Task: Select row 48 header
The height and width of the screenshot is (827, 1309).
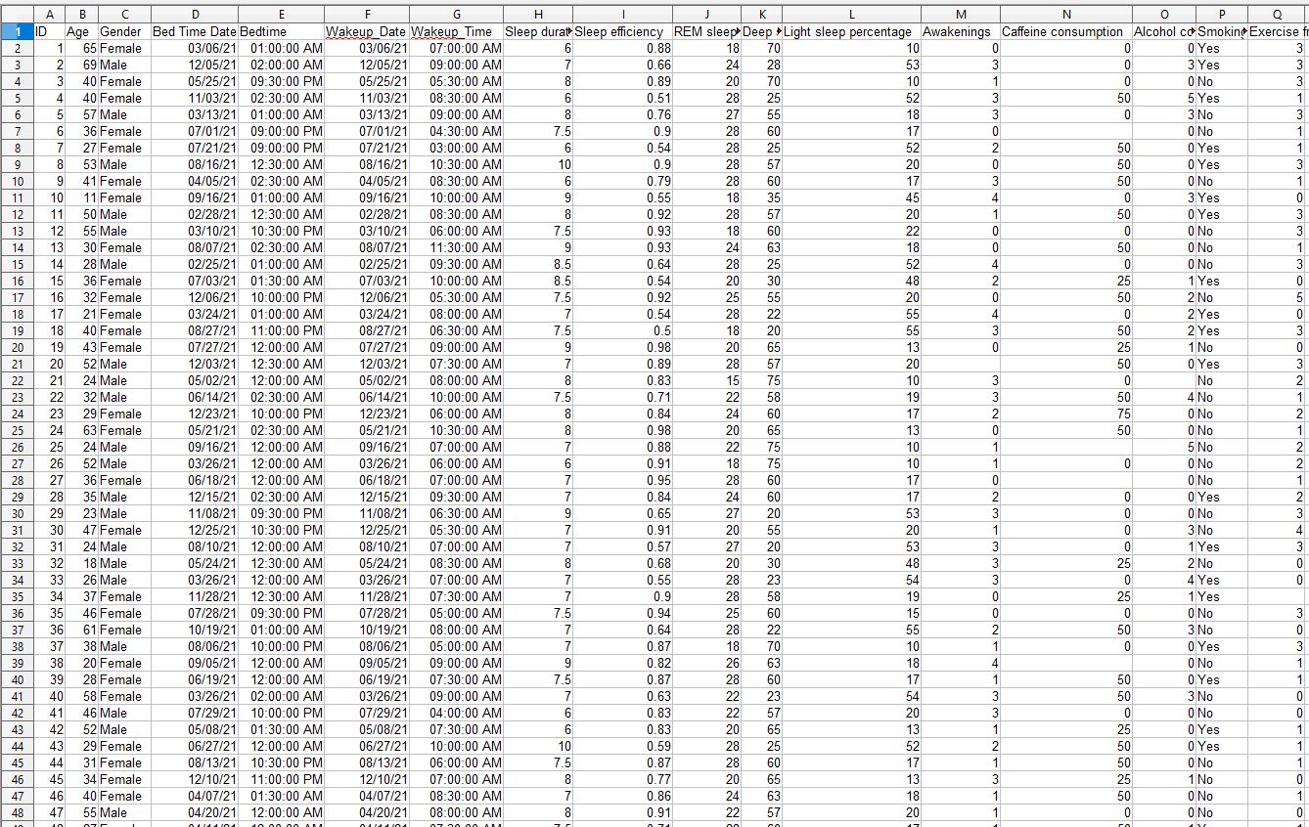Action: [x=17, y=812]
